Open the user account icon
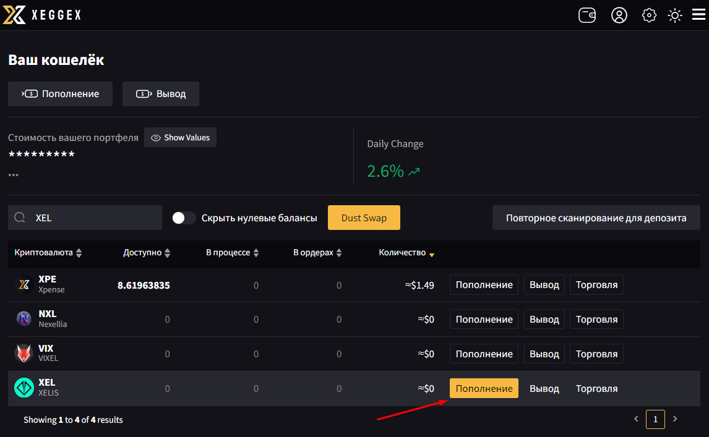Viewport: 709px width, 437px height. (x=619, y=15)
